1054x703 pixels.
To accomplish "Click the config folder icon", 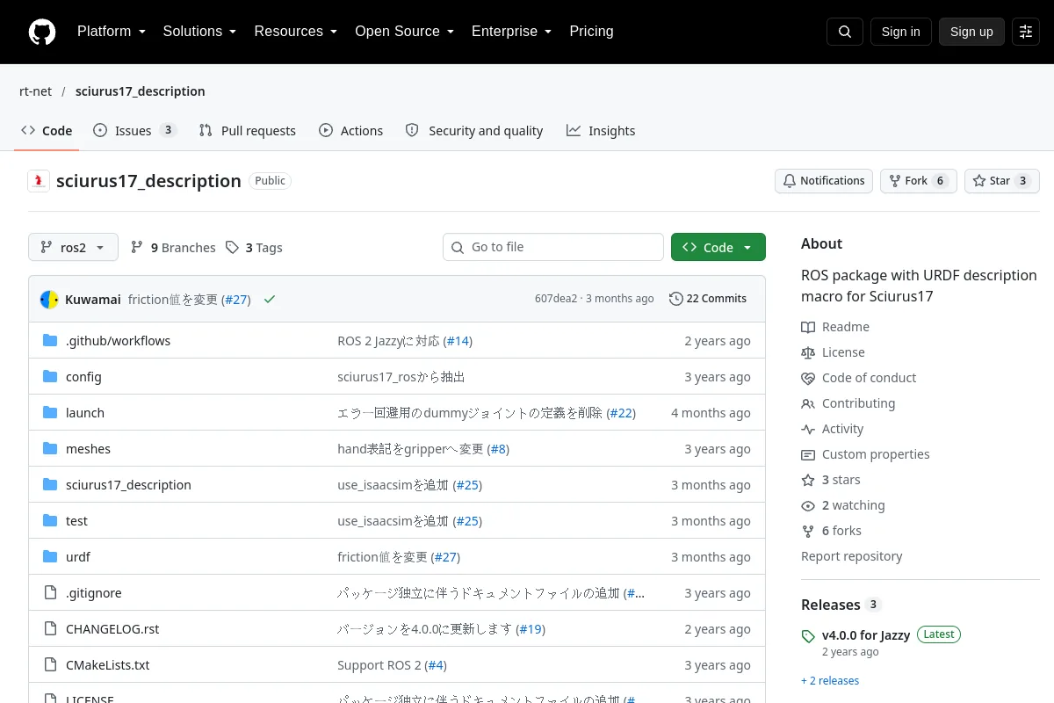I will click(x=50, y=377).
